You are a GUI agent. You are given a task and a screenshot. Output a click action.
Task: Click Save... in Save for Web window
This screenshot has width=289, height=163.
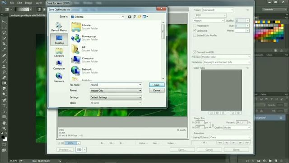coord(182,149)
